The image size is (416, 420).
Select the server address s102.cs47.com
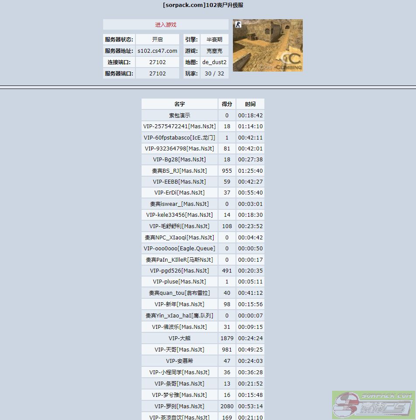[157, 51]
